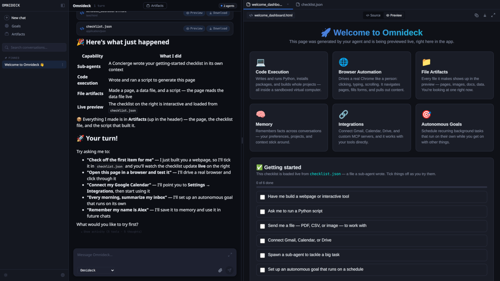Click the checklist progress bar
Image resolution: width=500 pixels, height=281 pixels.
pyautogui.click(x=372, y=187)
